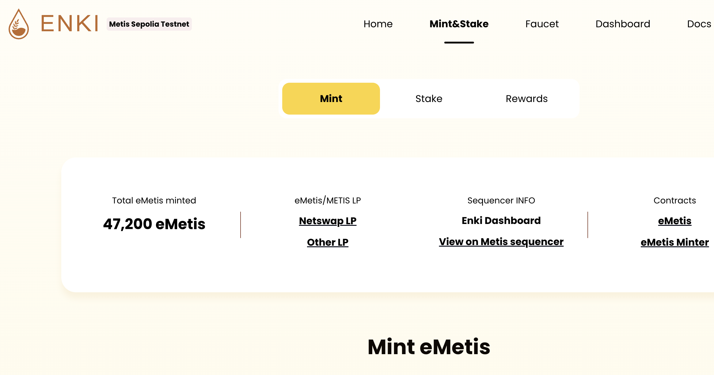The image size is (714, 375).
Task: Open the Netswap LP link
Action: coord(327,221)
